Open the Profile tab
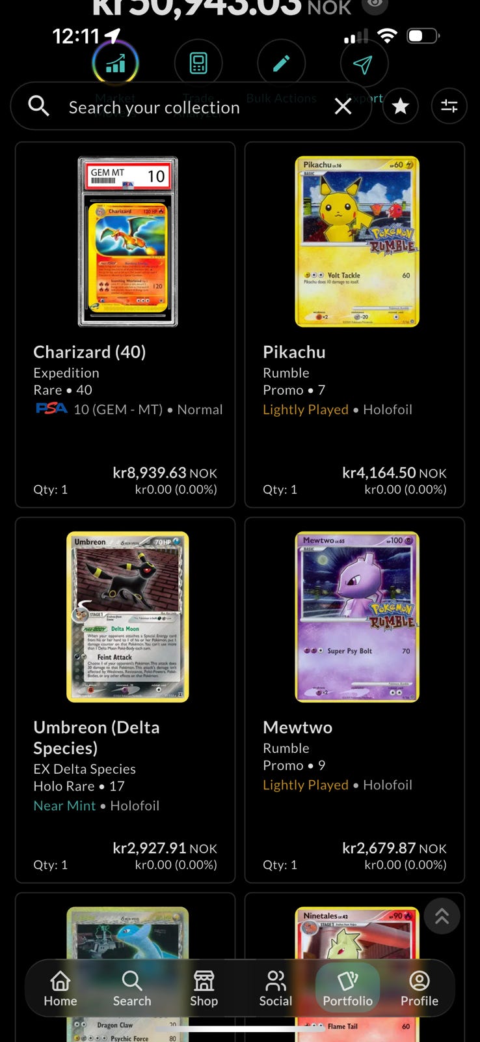 pos(420,989)
